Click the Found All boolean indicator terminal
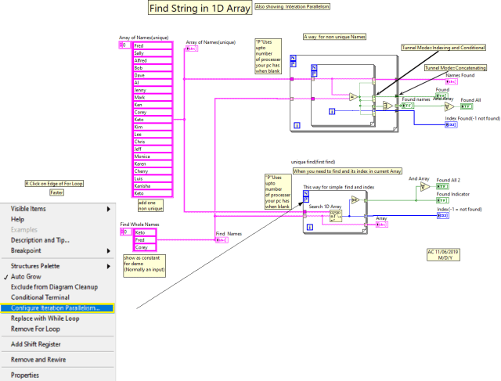 [467, 106]
